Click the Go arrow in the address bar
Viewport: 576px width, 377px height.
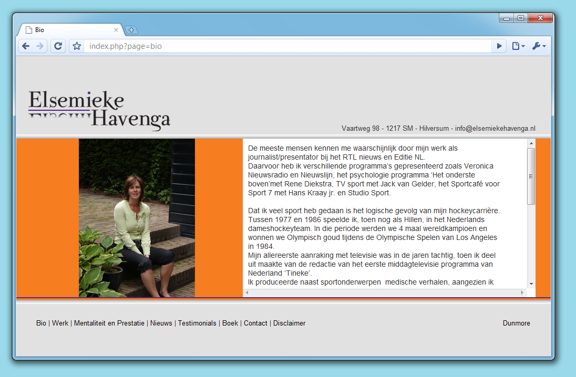[499, 46]
